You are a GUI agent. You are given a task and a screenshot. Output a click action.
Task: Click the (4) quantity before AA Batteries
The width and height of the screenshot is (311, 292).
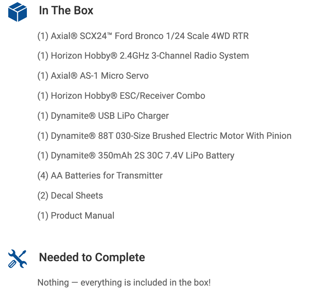click(43, 176)
